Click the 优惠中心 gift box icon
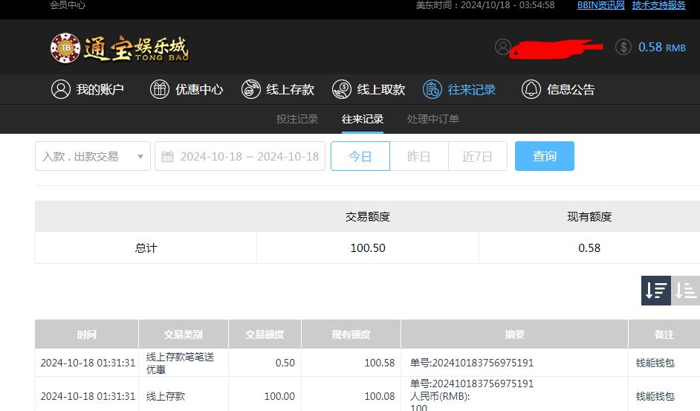The image size is (700, 411). tap(159, 89)
